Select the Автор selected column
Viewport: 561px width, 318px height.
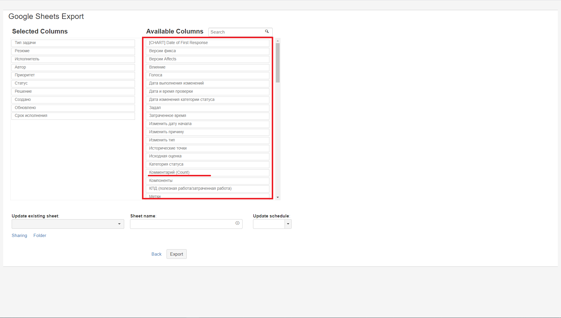73,67
